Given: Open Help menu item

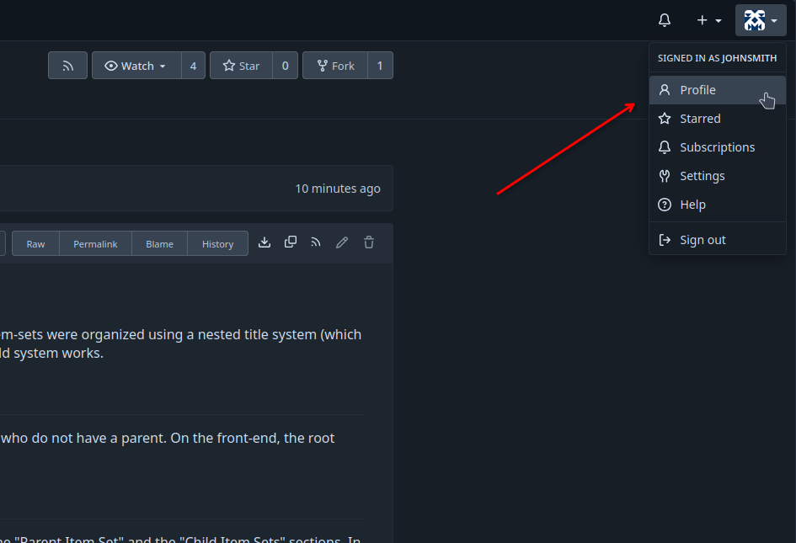Looking at the screenshot, I should pyautogui.click(x=718, y=205).
